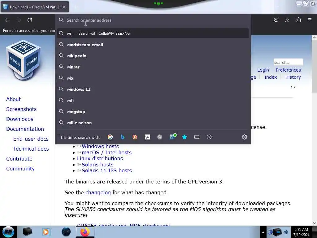Open the Contribute sidebar link
Screen dimensions: 317x238
coord(19,159)
